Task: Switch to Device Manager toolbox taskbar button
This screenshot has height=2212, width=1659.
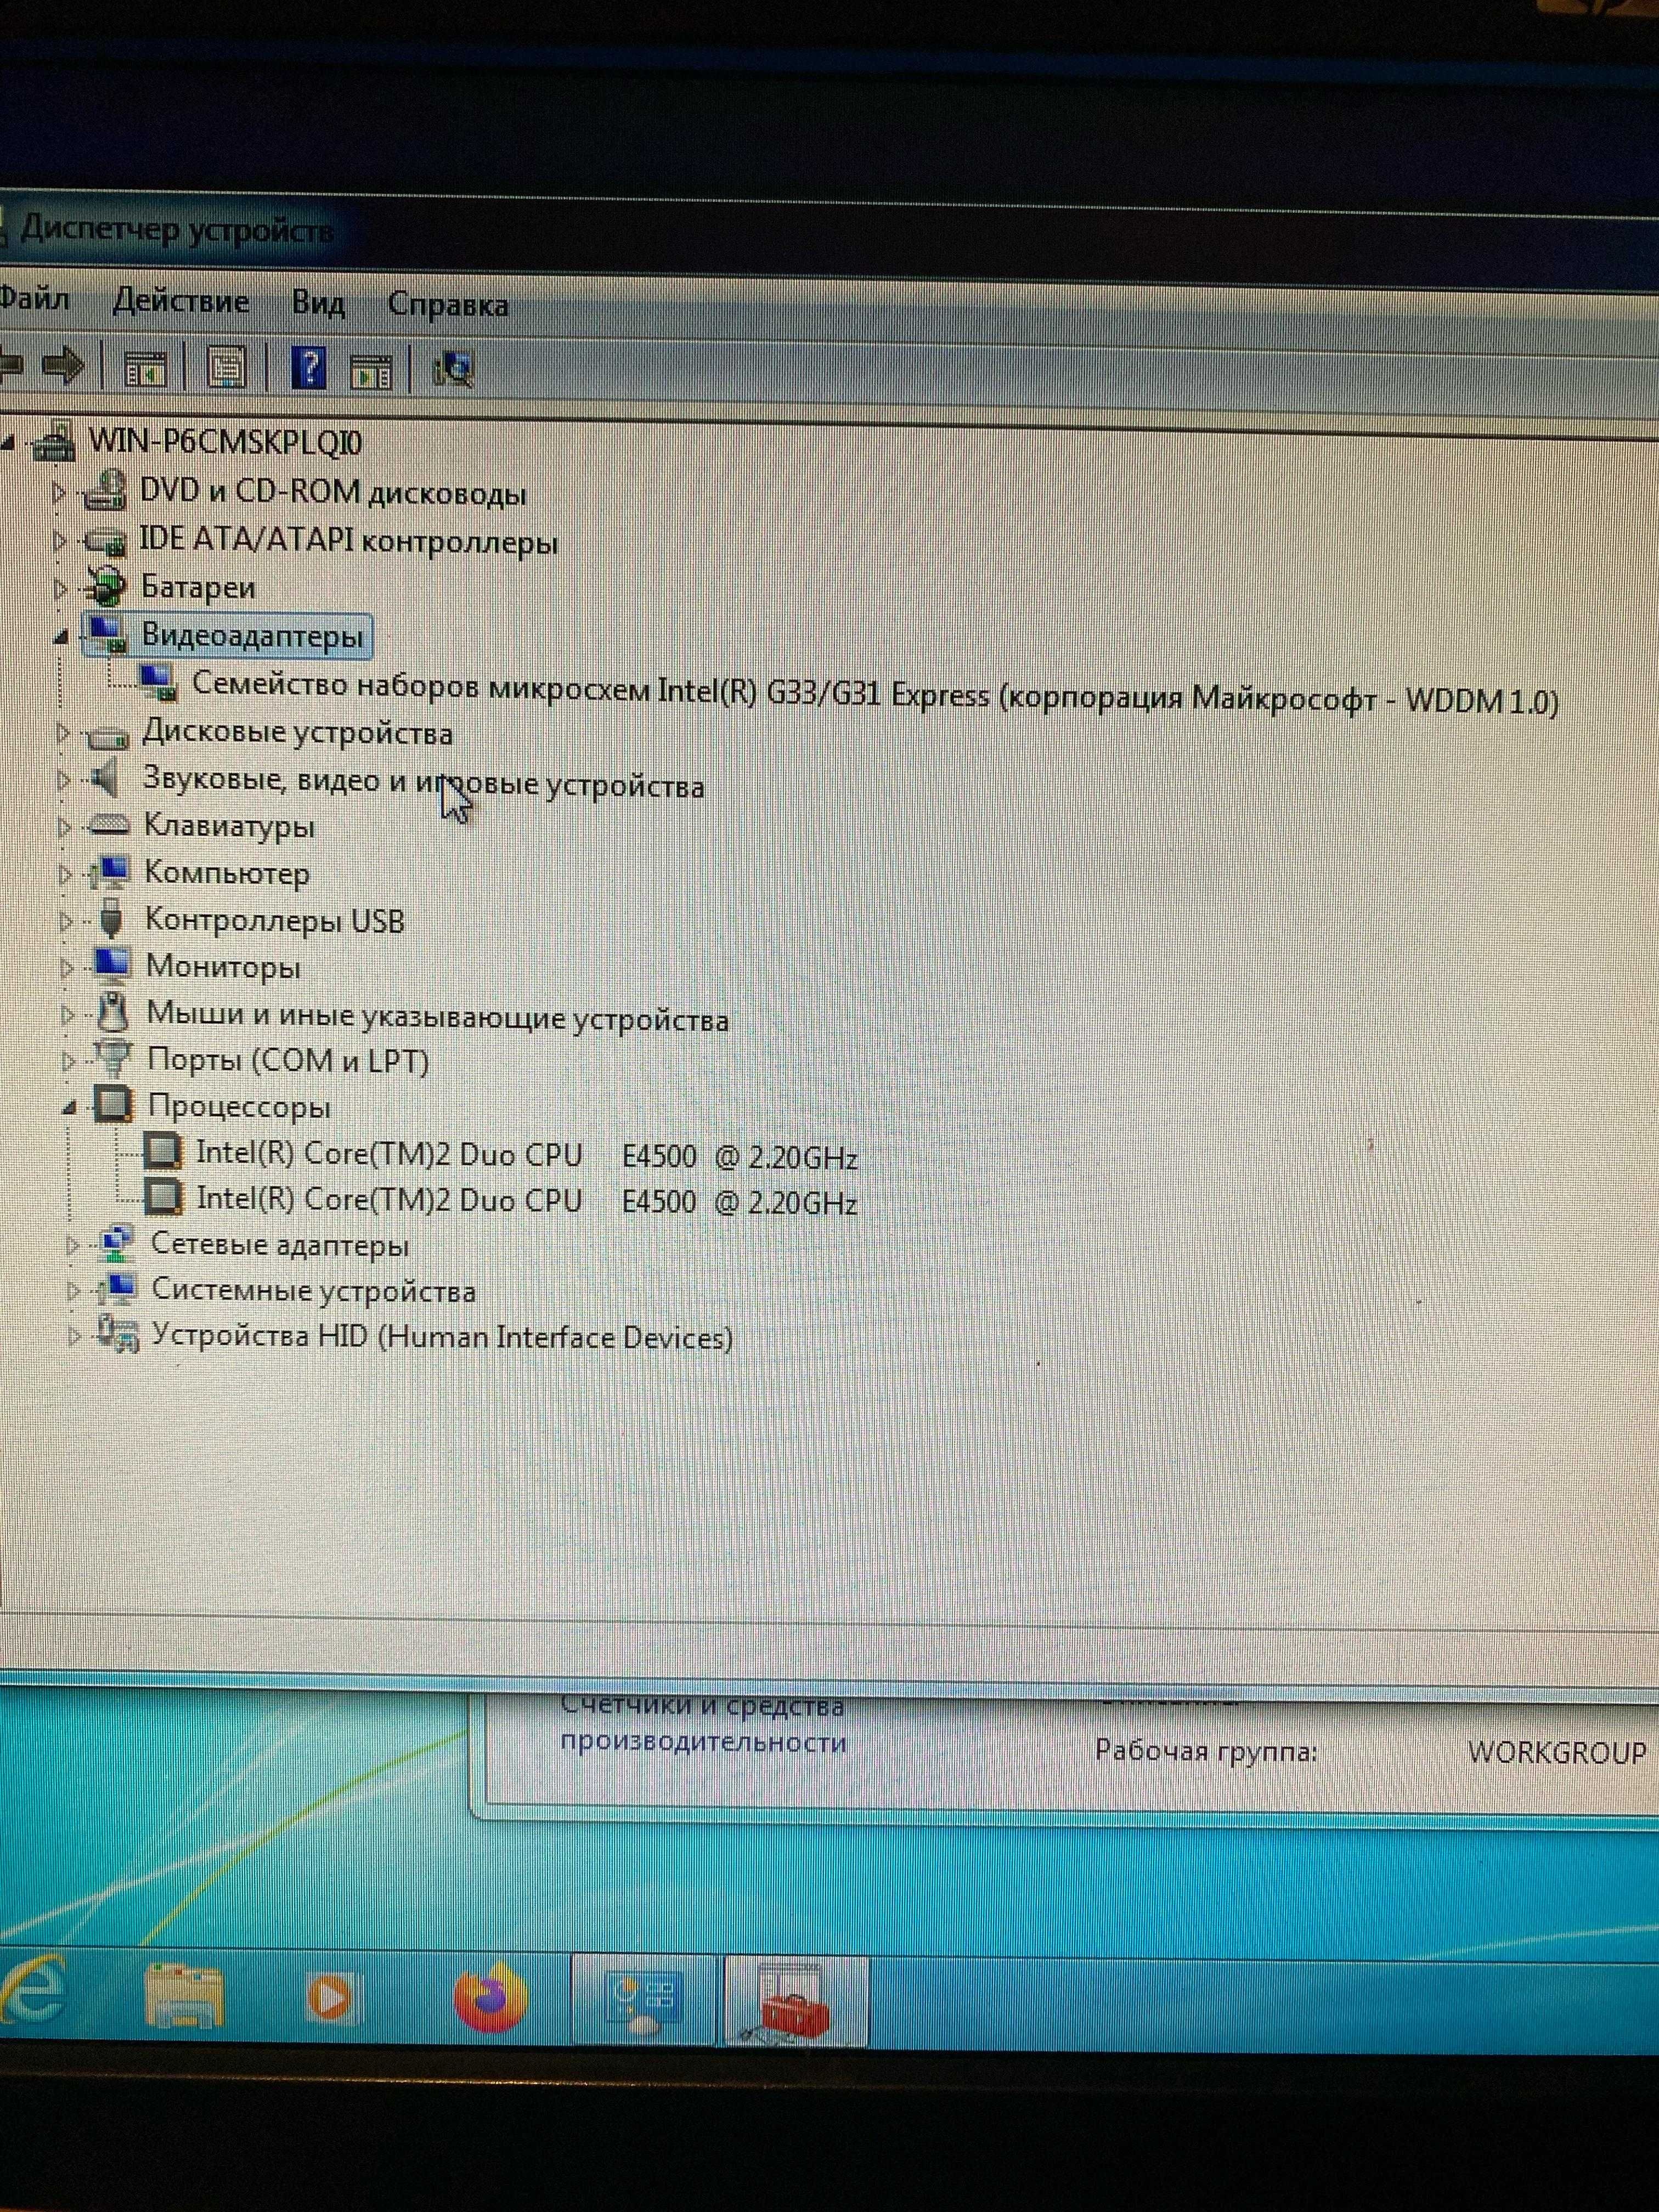Action: click(x=795, y=2003)
